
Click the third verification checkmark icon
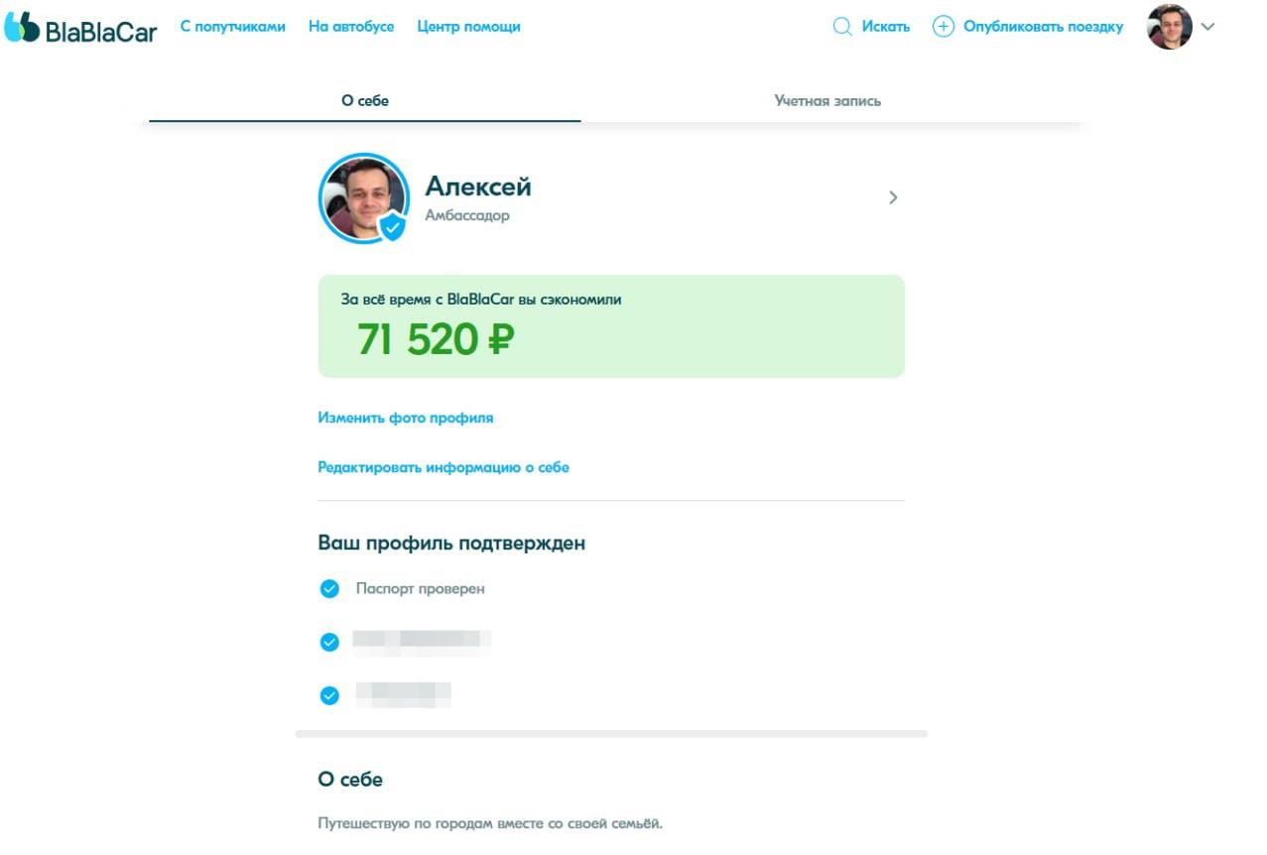pyautogui.click(x=329, y=695)
